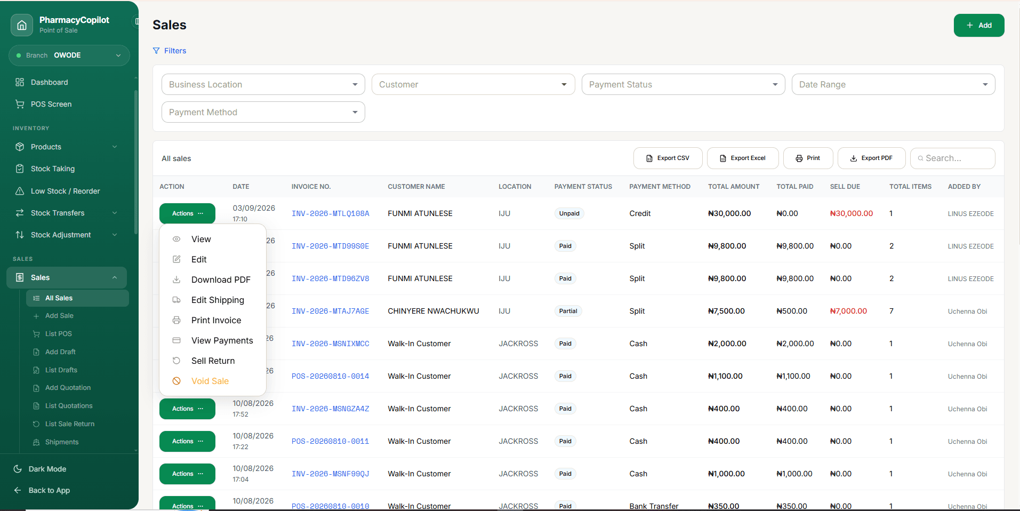Collapse the sidebar using the panel toggle
1020x511 pixels.
136,21
